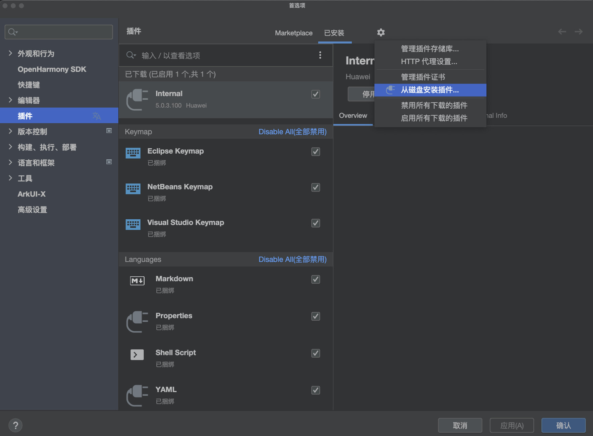Click the NetBeans Keymap keyboard icon
The width and height of the screenshot is (593, 436).
pyautogui.click(x=133, y=188)
